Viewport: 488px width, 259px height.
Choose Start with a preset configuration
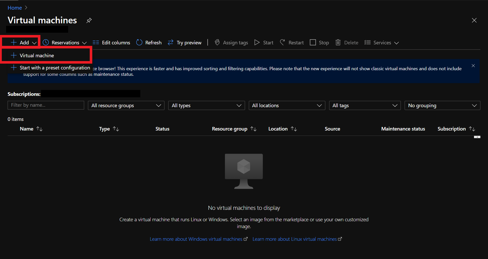click(x=50, y=68)
